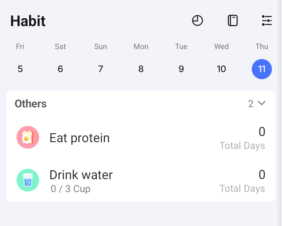Open the Eat protein habit

coord(79,138)
